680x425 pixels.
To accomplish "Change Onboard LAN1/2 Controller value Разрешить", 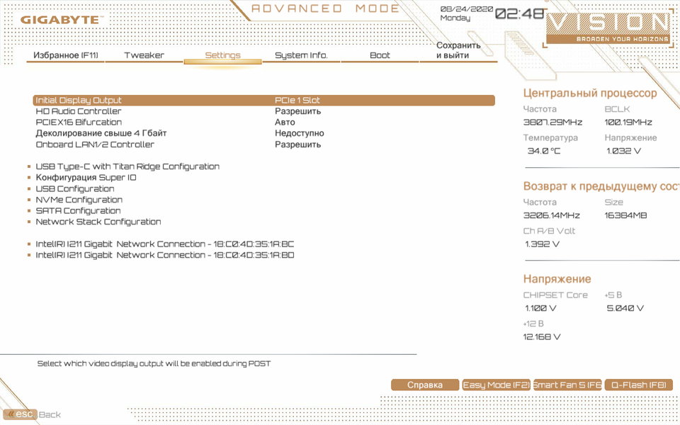I will click(298, 144).
